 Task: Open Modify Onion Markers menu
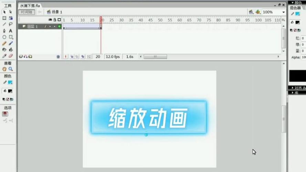89,56
